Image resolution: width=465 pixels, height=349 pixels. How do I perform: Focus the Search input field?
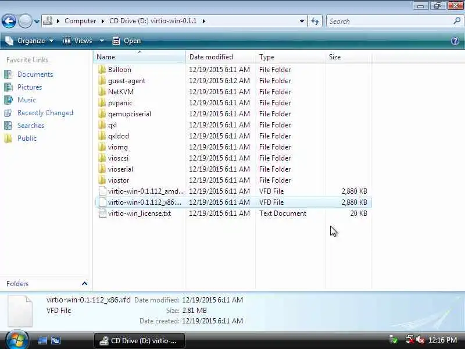point(389,22)
